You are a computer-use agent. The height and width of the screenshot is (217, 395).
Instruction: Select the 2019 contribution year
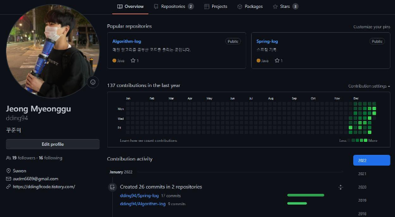click(362, 201)
